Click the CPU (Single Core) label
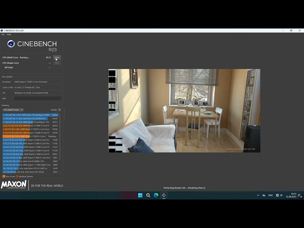 point(10,63)
